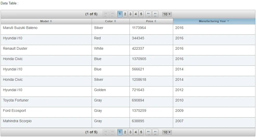Click the 2009 manufacturing year cell
257x138 pixels.
click(214, 112)
